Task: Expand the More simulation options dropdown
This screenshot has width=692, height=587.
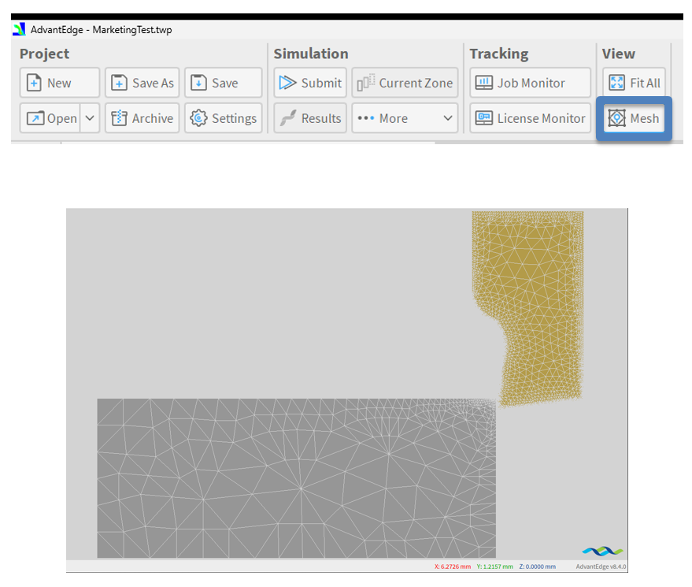Action: pyautogui.click(x=448, y=118)
